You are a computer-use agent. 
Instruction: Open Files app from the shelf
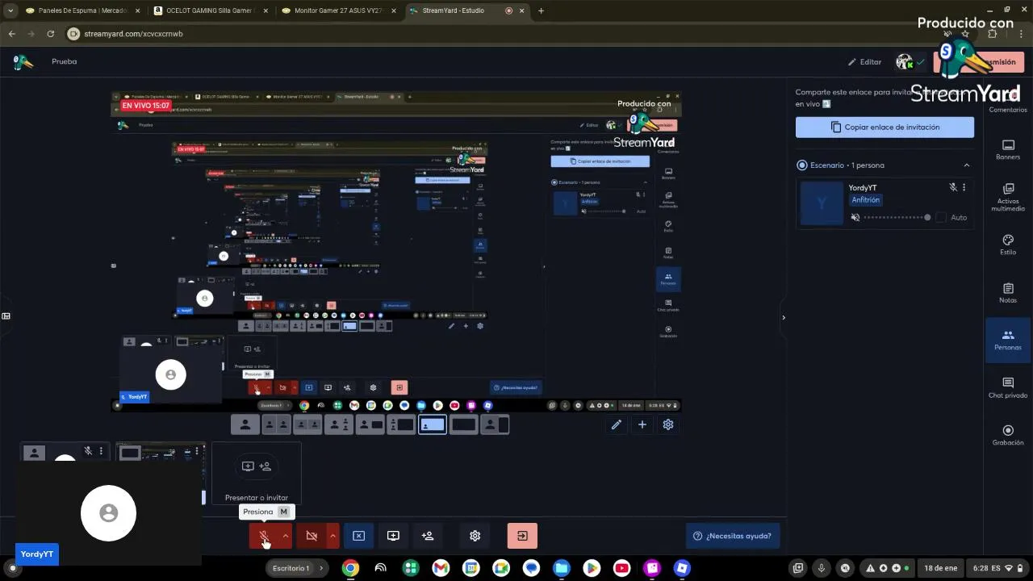point(561,568)
